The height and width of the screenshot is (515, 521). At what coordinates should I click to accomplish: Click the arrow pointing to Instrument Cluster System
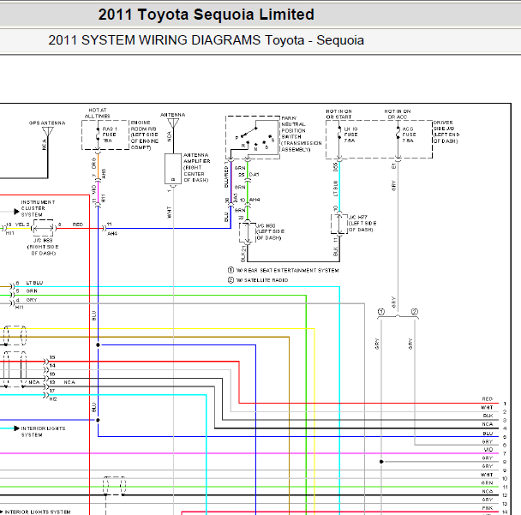pos(16,212)
